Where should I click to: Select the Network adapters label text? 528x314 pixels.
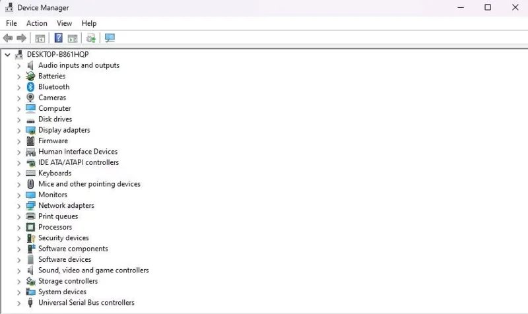tap(67, 205)
